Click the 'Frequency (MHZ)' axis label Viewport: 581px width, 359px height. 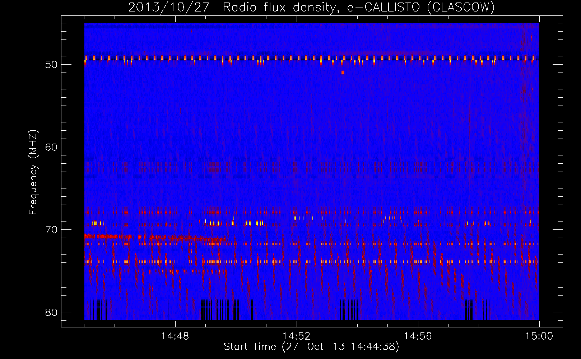(33, 172)
